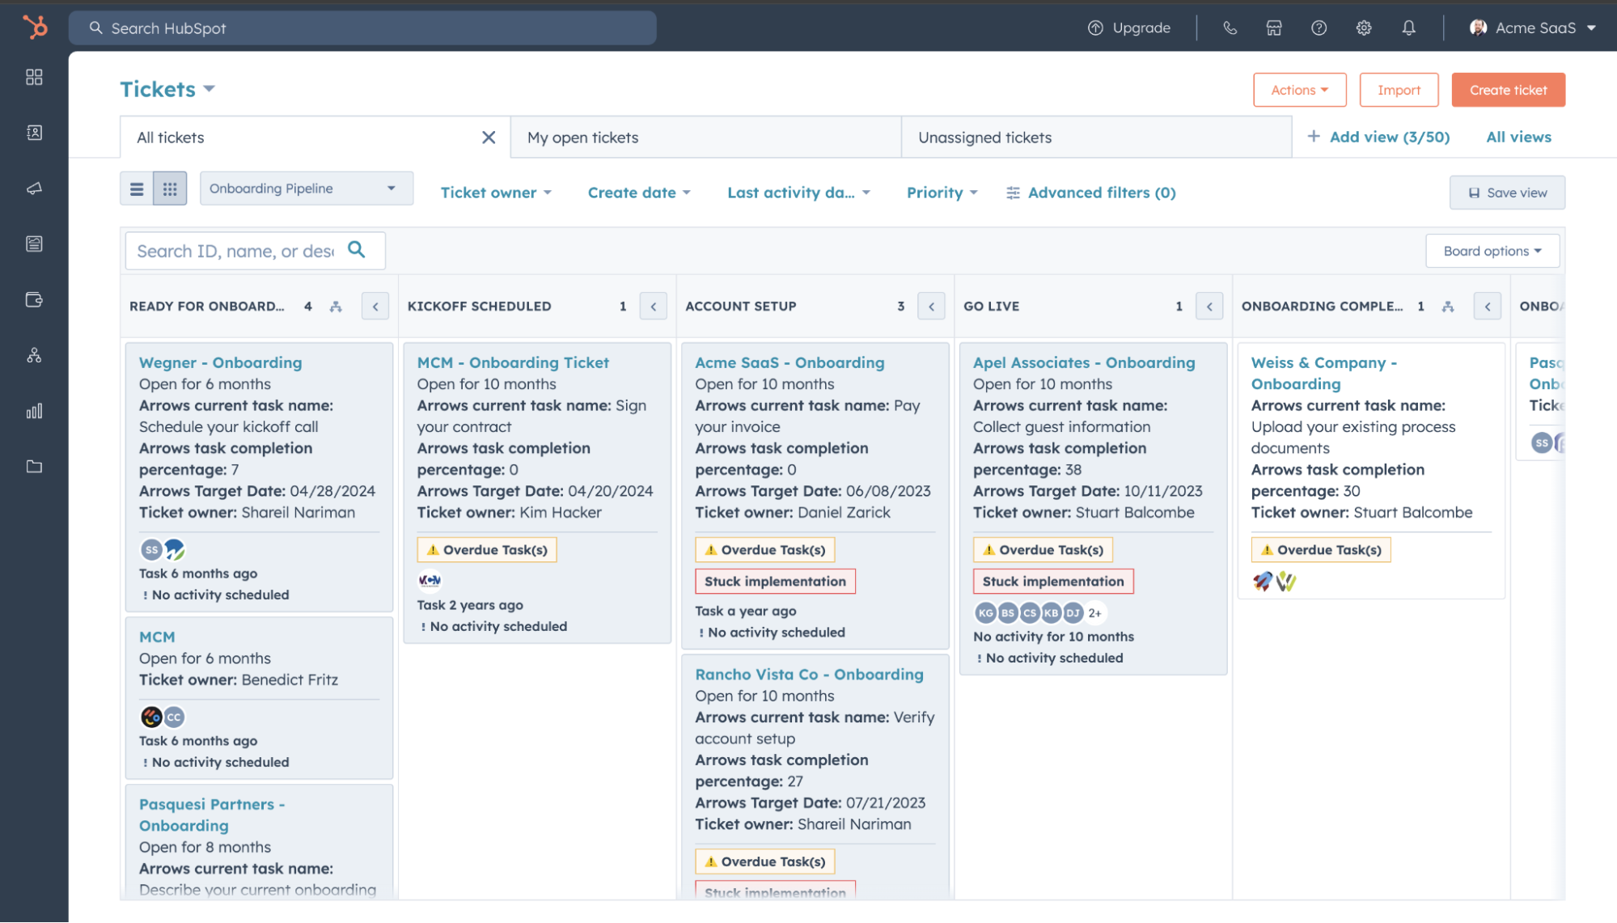This screenshot has width=1617, height=923.
Task: Open the Last activity date filter
Action: tap(798, 193)
